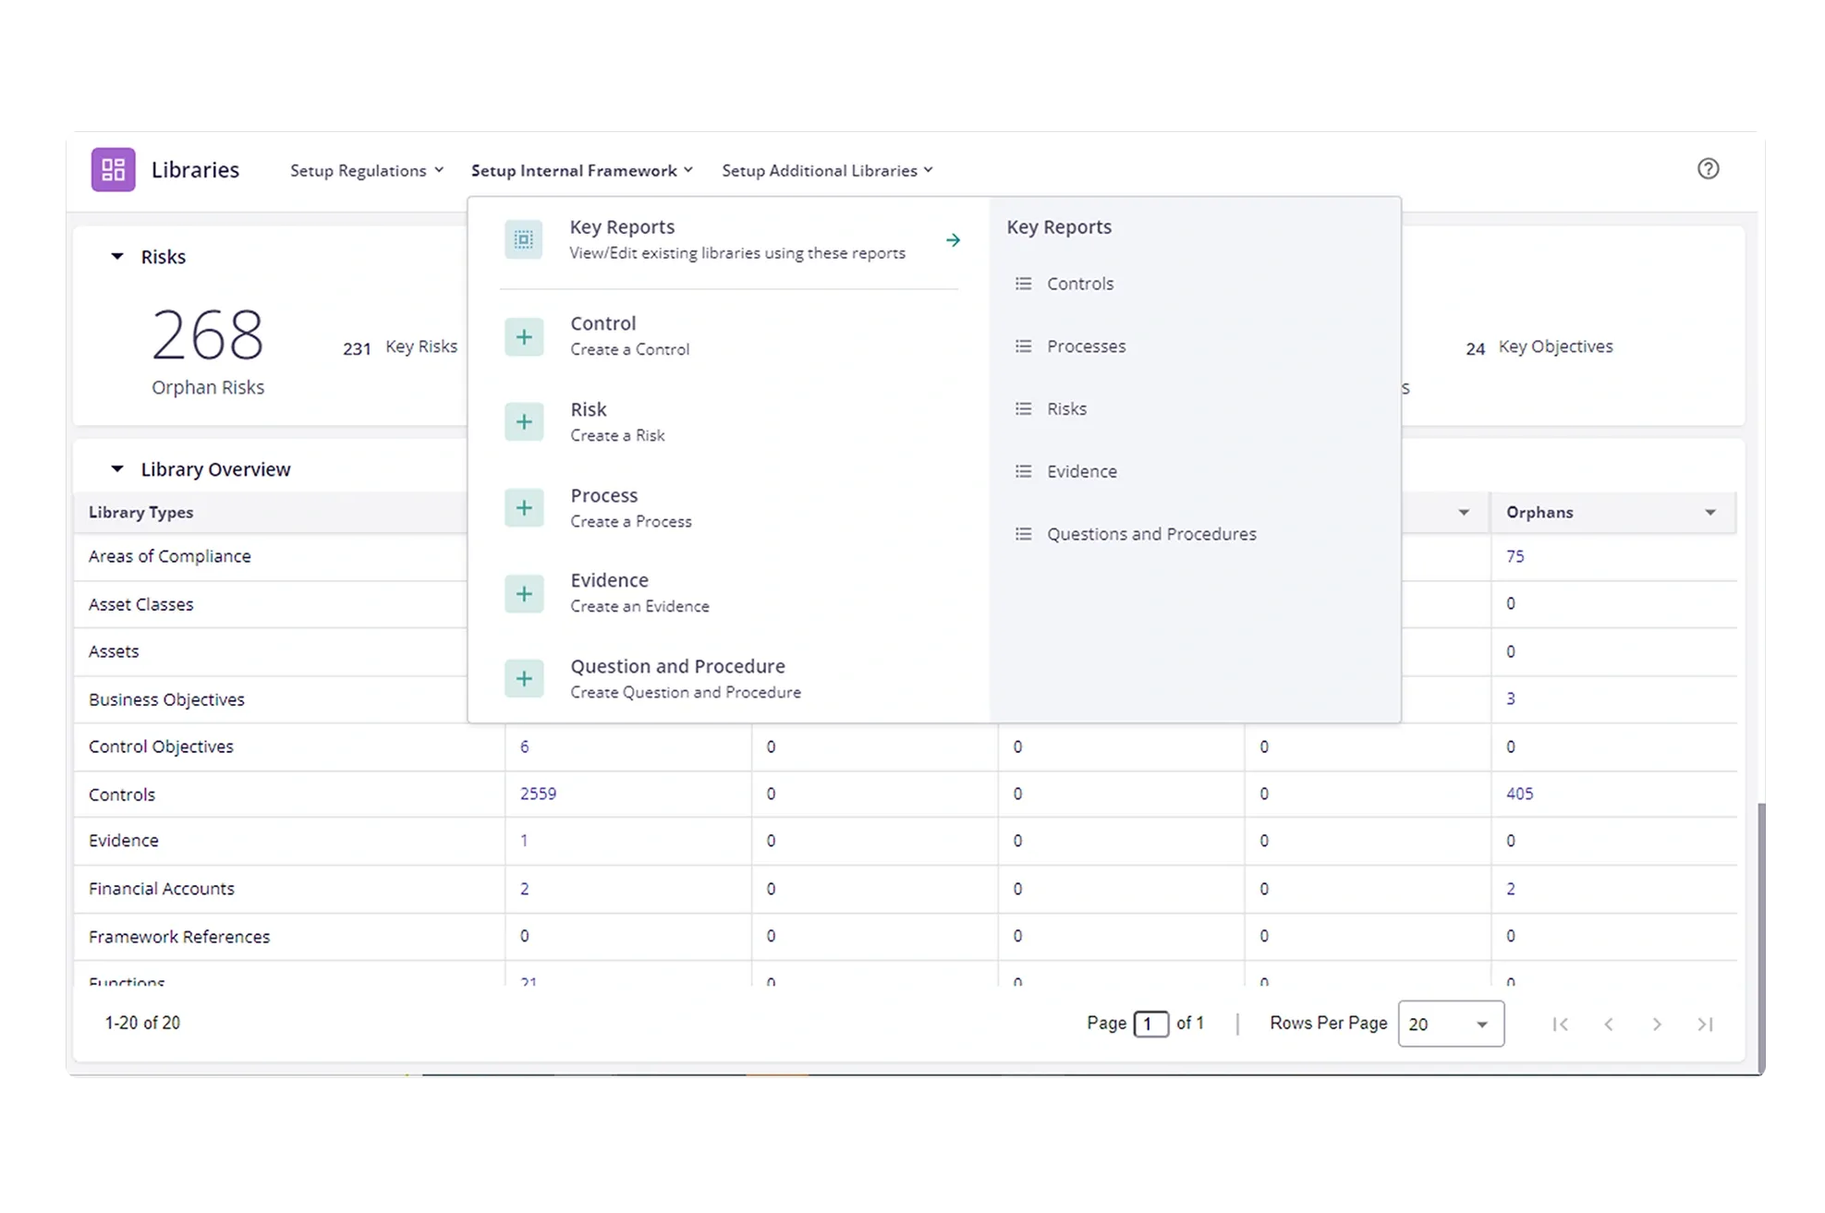Click plus icon for Question and Procedure
The width and height of the screenshot is (1825, 1213).
(524, 679)
